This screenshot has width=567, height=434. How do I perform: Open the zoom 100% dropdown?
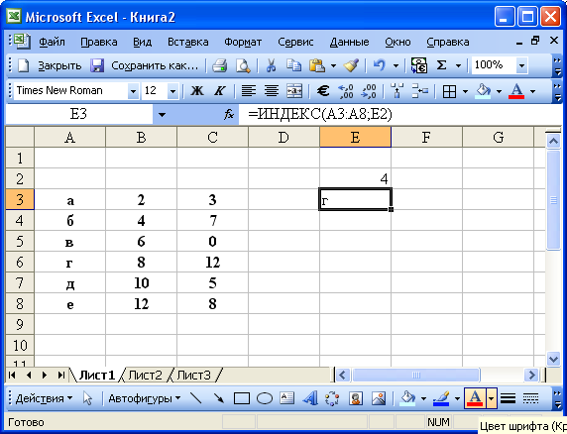[521, 65]
